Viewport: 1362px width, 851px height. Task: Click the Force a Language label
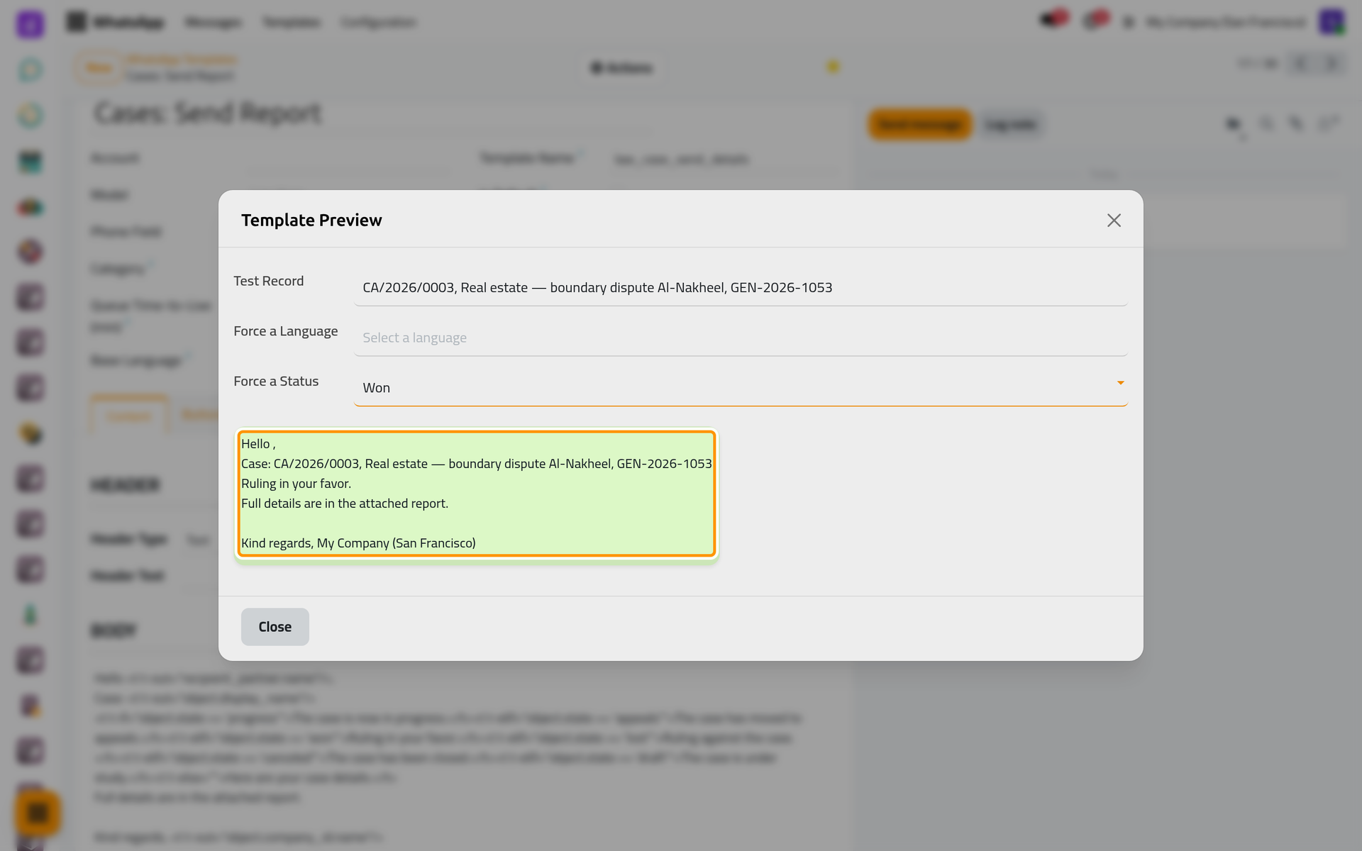point(286,331)
